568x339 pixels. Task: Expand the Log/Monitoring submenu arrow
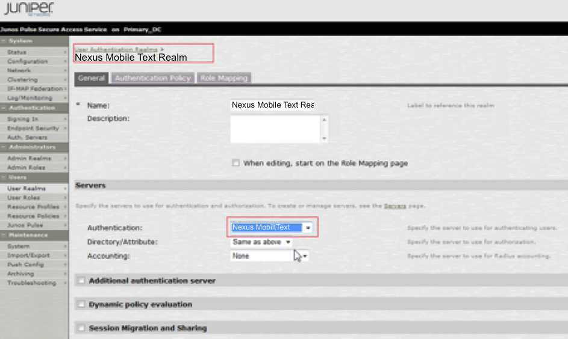click(x=65, y=98)
